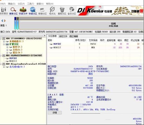
Task: Open the Disk (硬盘) menu
Action: coord(11,4)
